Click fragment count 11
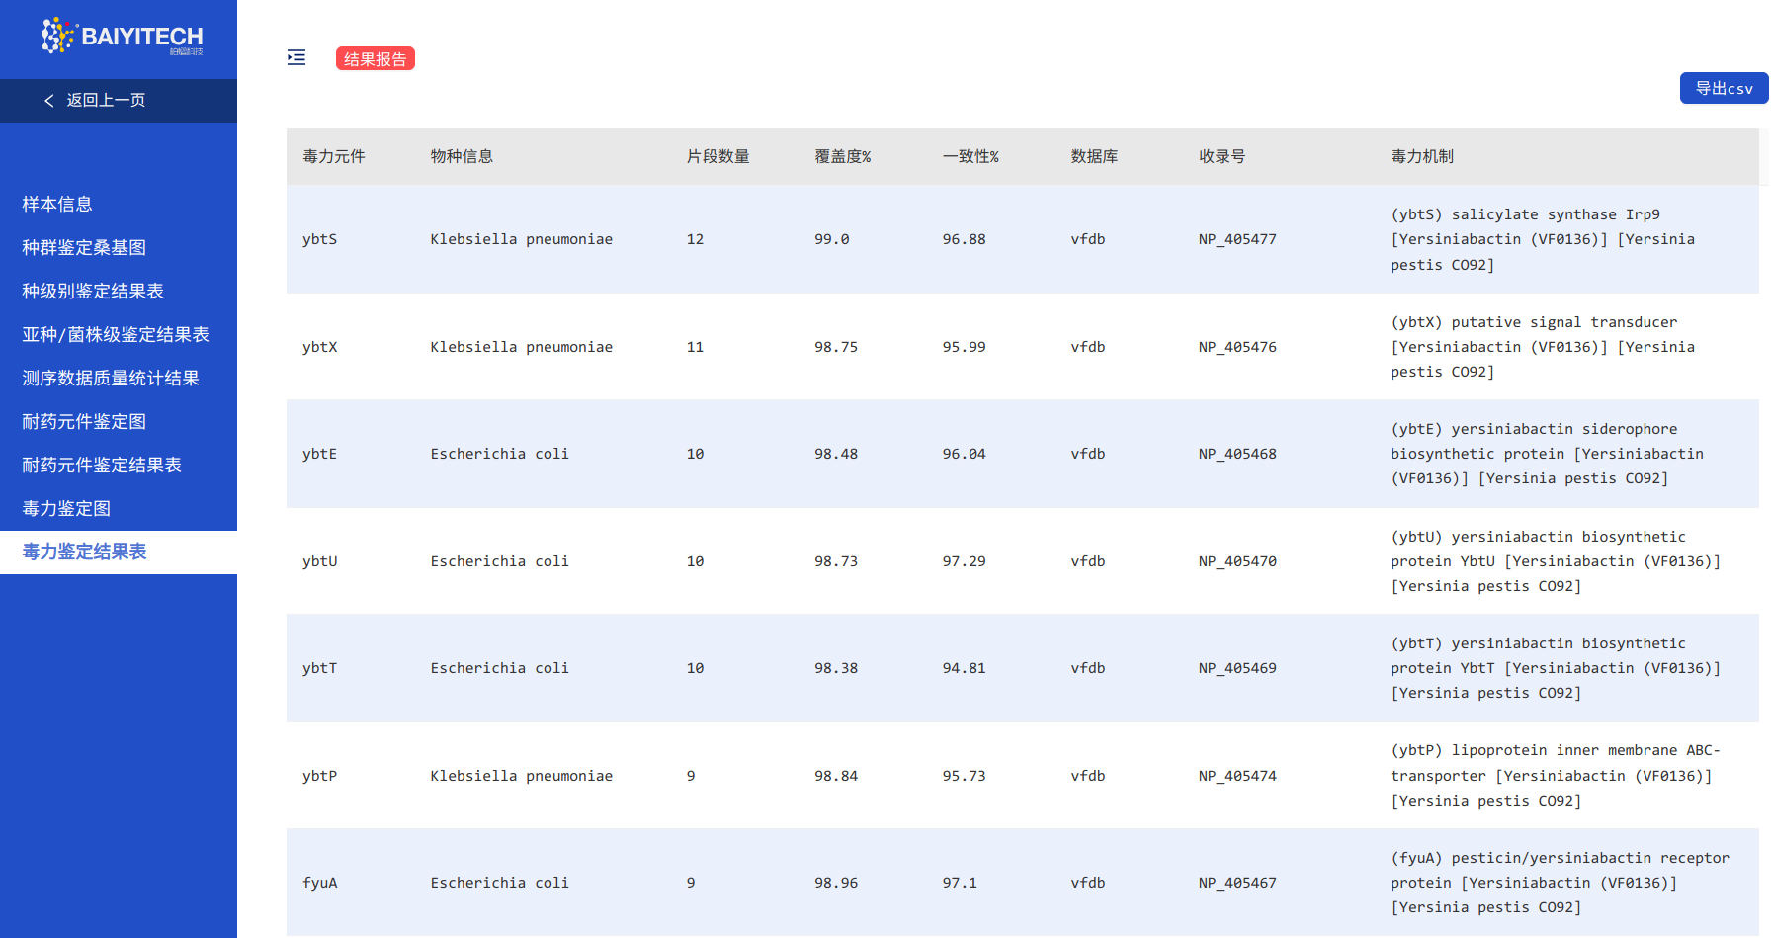Image resolution: width=1772 pixels, height=938 pixels. tap(696, 347)
